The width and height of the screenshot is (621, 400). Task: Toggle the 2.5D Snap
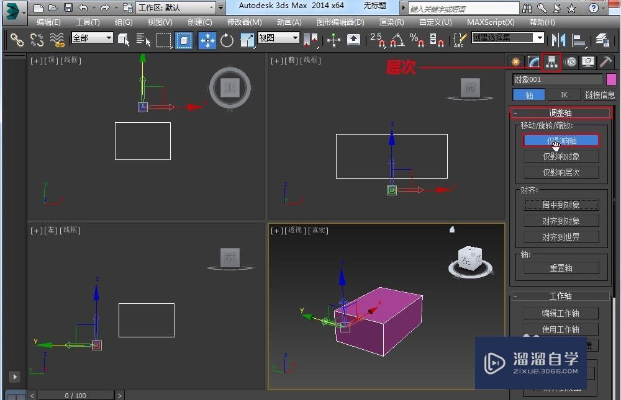point(378,40)
